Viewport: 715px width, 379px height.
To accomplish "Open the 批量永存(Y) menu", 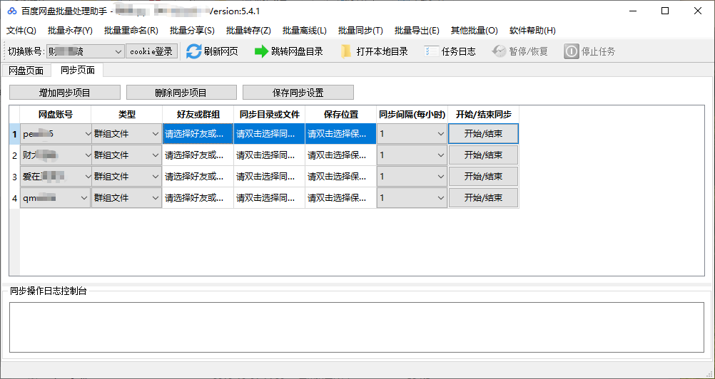I will click(x=70, y=31).
